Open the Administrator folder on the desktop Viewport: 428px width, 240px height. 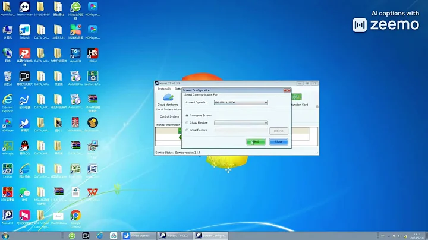[7, 9]
